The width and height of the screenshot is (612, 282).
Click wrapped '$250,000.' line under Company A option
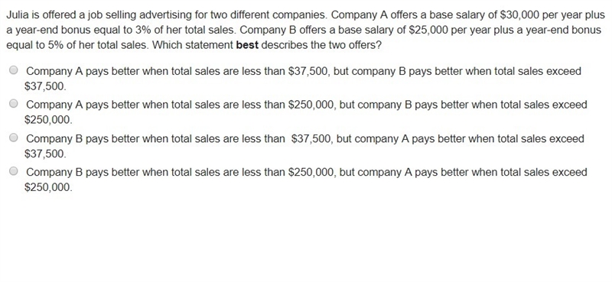(48, 120)
